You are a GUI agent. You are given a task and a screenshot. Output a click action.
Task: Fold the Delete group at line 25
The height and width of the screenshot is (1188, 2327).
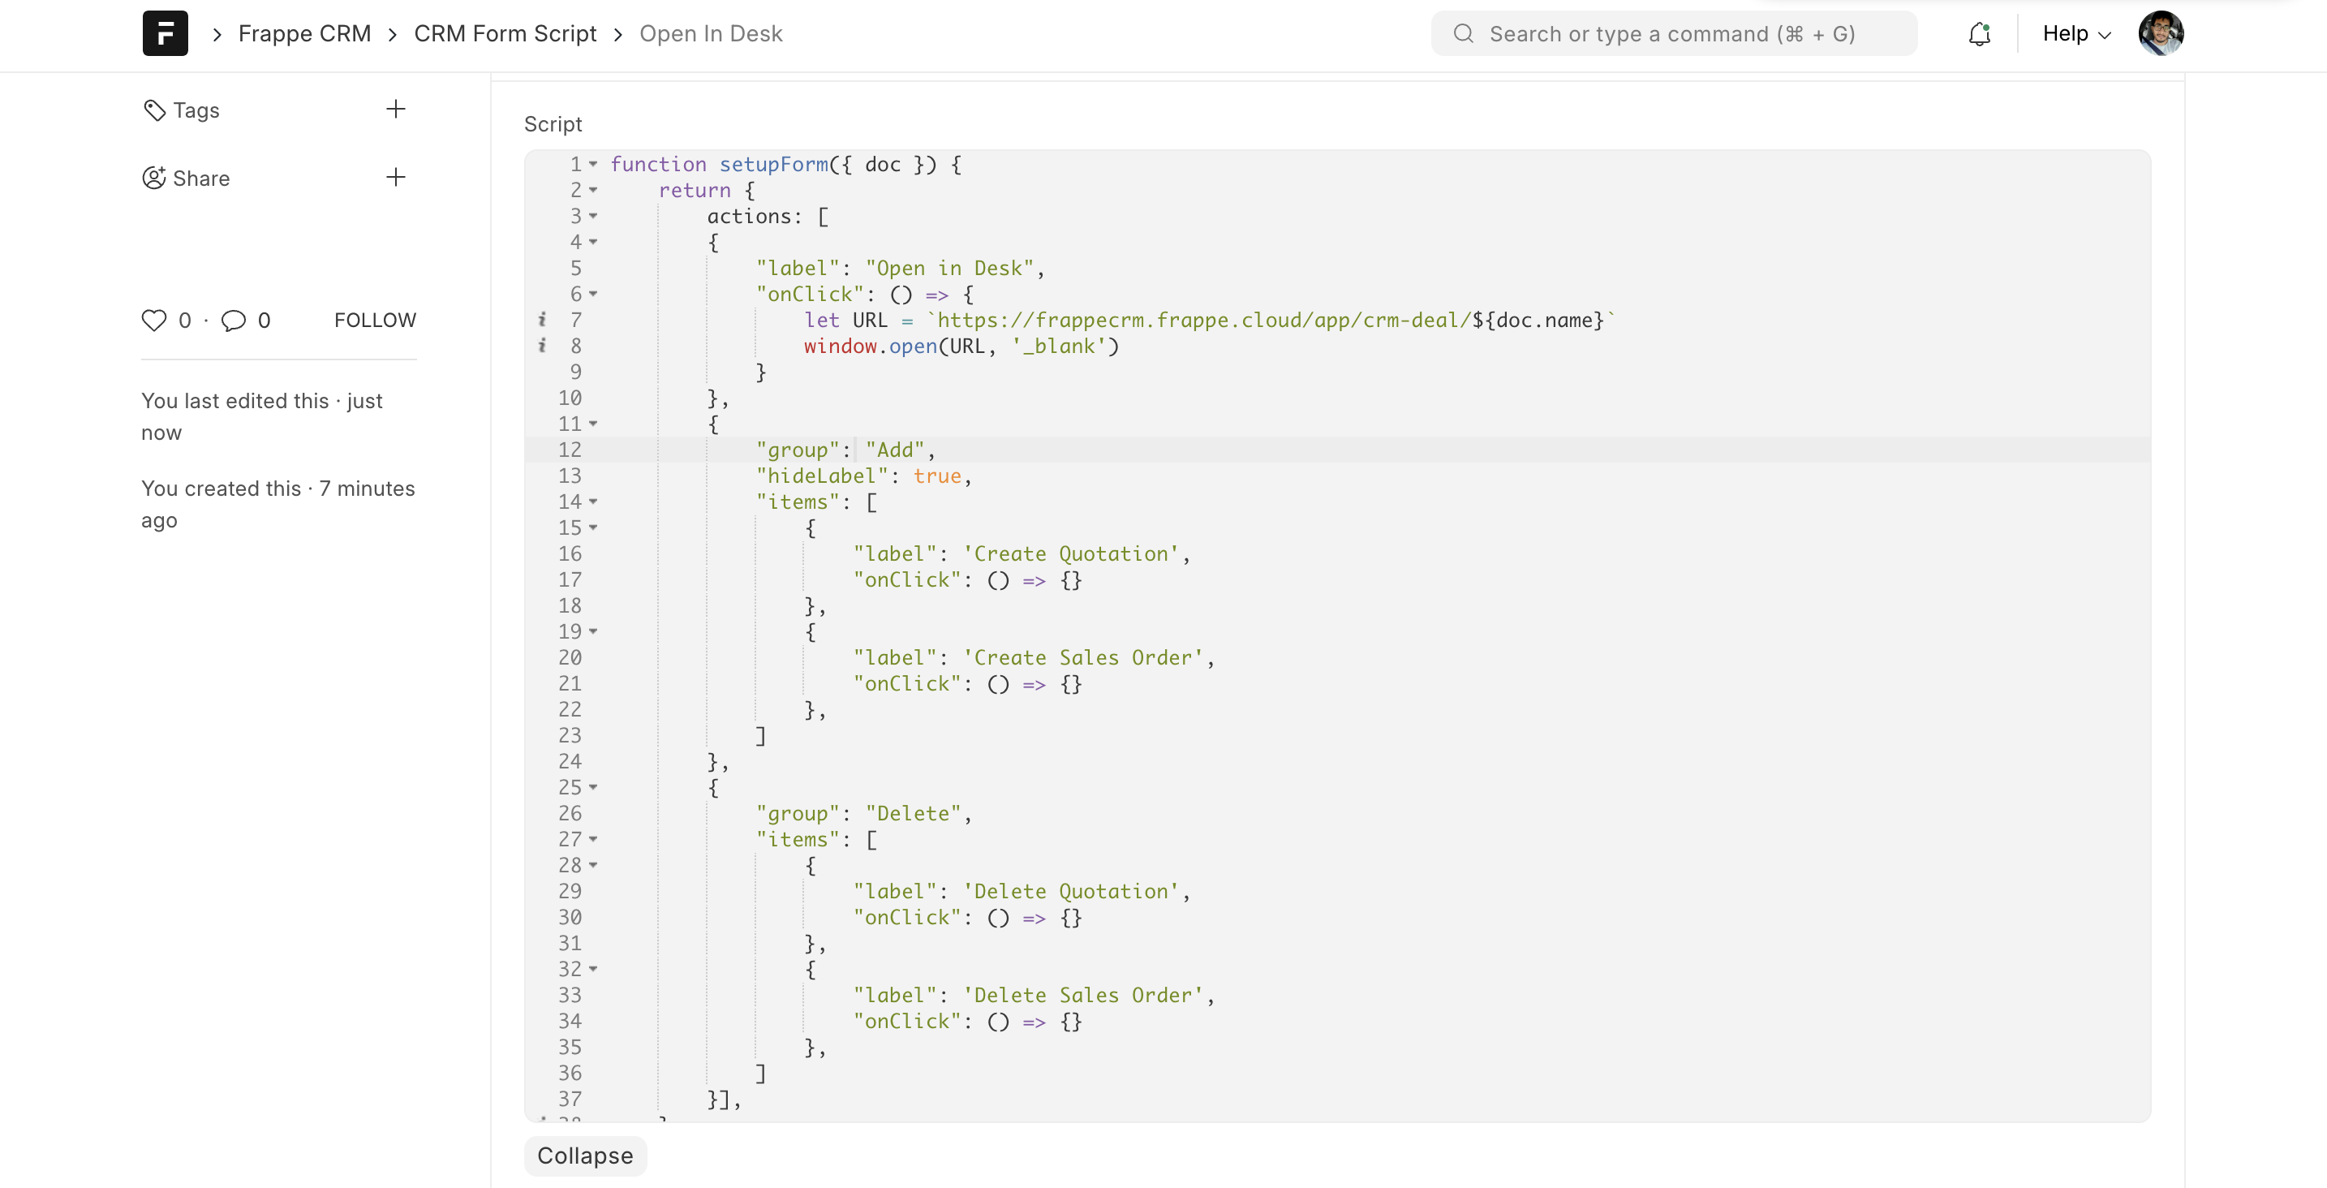593,788
